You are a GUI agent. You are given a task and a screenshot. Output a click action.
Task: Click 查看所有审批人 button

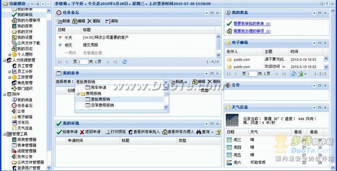point(144,132)
